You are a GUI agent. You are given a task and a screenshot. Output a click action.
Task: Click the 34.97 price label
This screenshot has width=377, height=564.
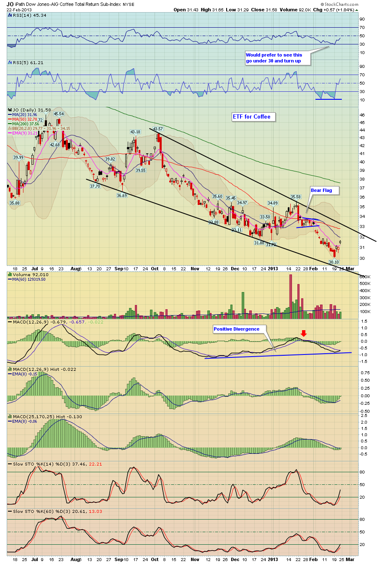click(x=242, y=203)
